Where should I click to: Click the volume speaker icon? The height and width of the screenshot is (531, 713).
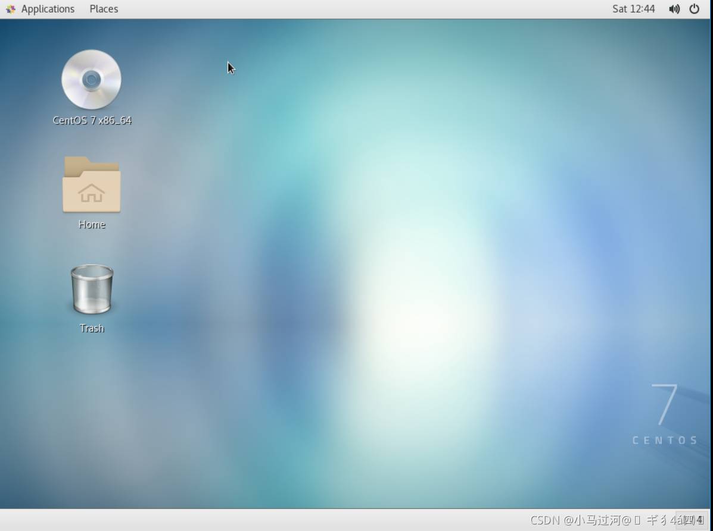click(674, 9)
